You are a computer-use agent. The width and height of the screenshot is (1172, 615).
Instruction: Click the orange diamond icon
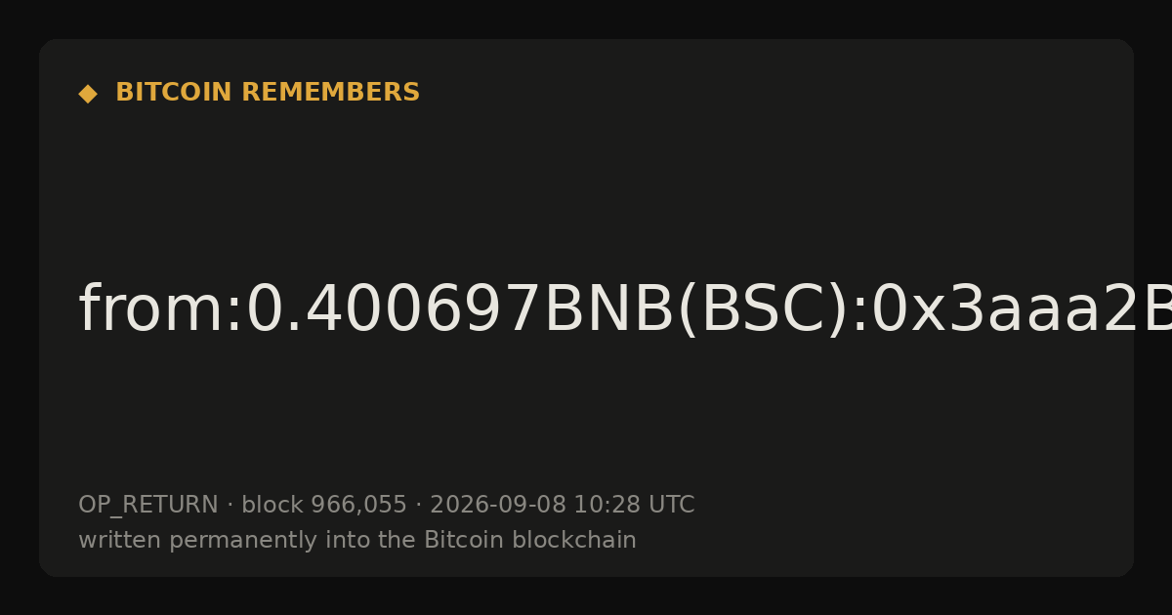[x=88, y=94]
